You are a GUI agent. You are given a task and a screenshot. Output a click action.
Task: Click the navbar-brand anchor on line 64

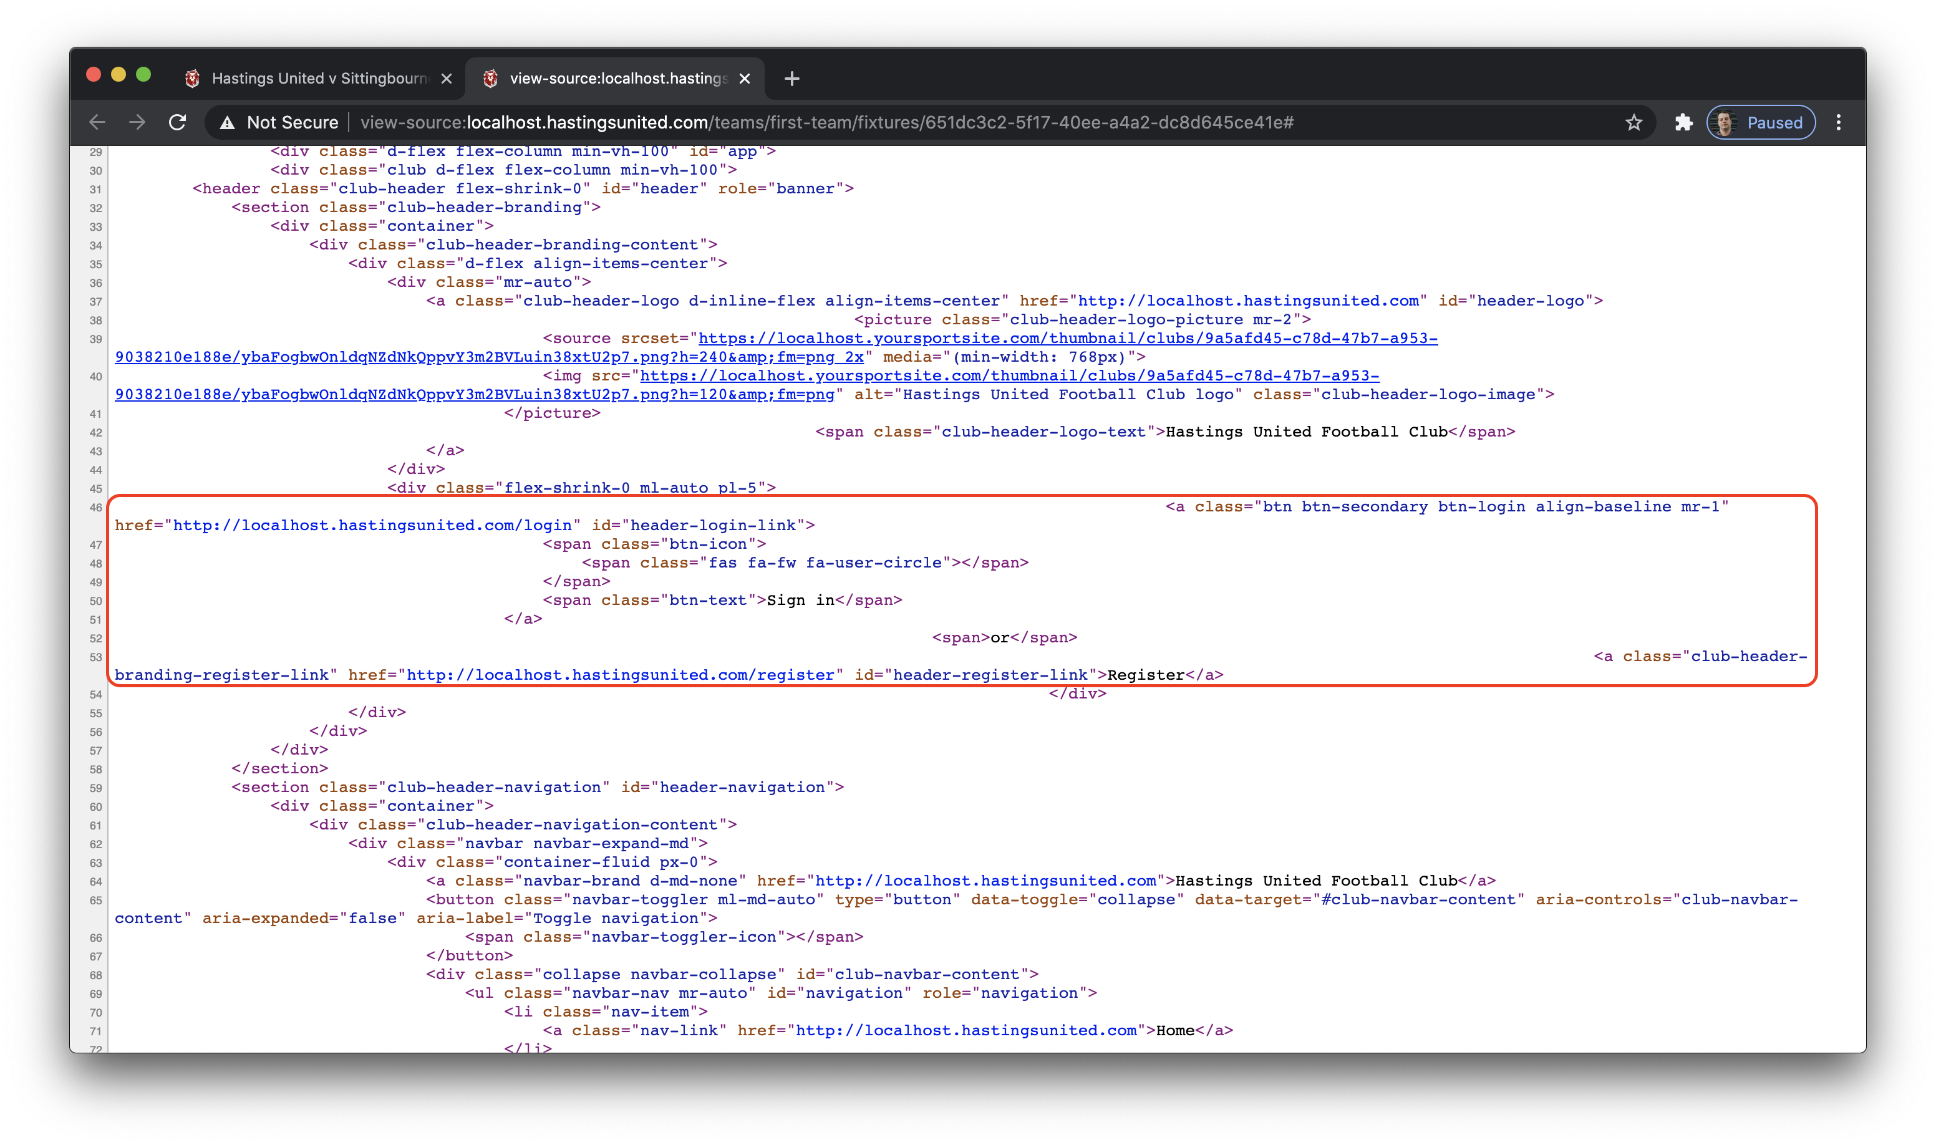(x=961, y=881)
